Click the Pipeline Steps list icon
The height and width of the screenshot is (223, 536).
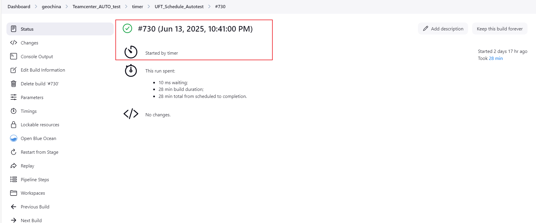pyautogui.click(x=13, y=179)
